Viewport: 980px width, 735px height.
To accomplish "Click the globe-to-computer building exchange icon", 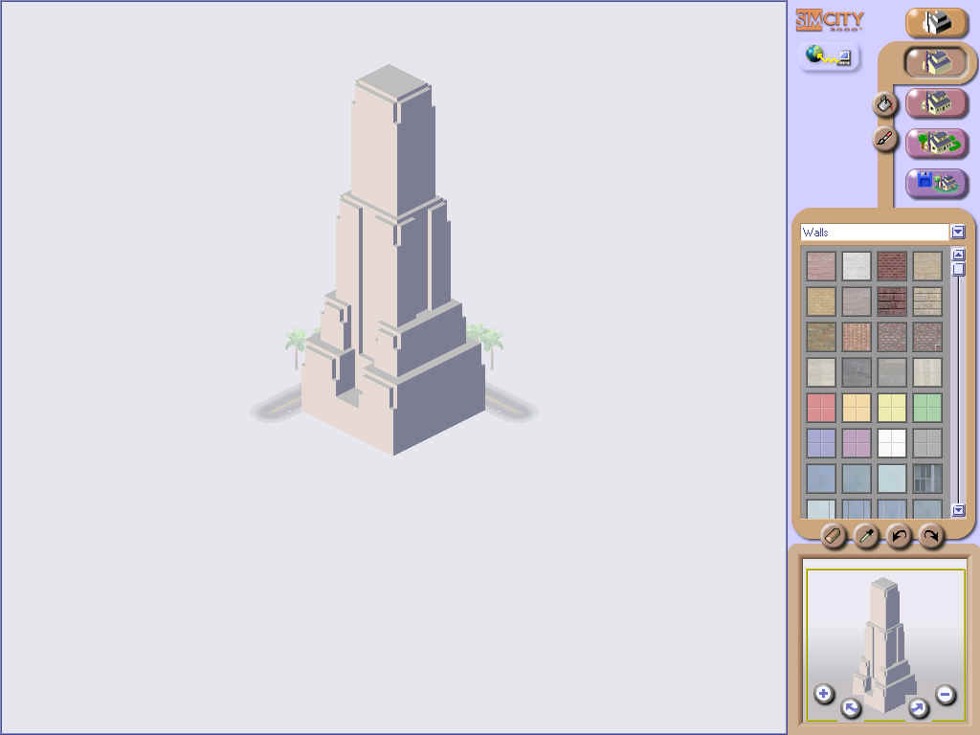I will [x=829, y=57].
